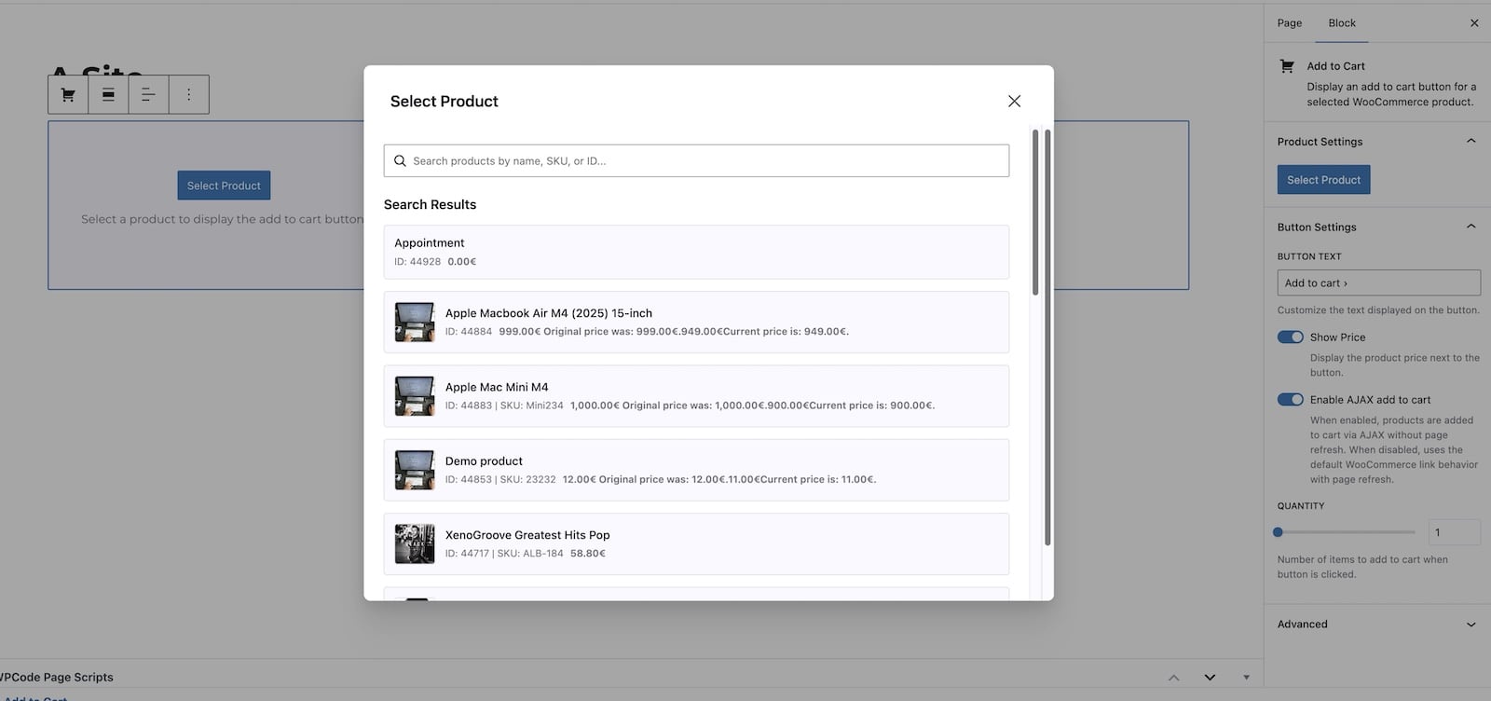Click the product list outer scrollbar
Screen dimensions: 1491x701
(x=1047, y=337)
